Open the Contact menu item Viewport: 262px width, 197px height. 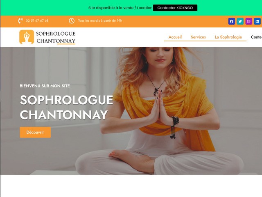click(256, 37)
